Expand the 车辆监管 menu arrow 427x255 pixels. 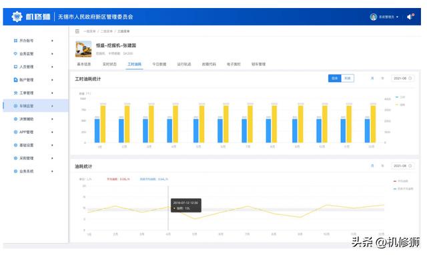coord(52,106)
